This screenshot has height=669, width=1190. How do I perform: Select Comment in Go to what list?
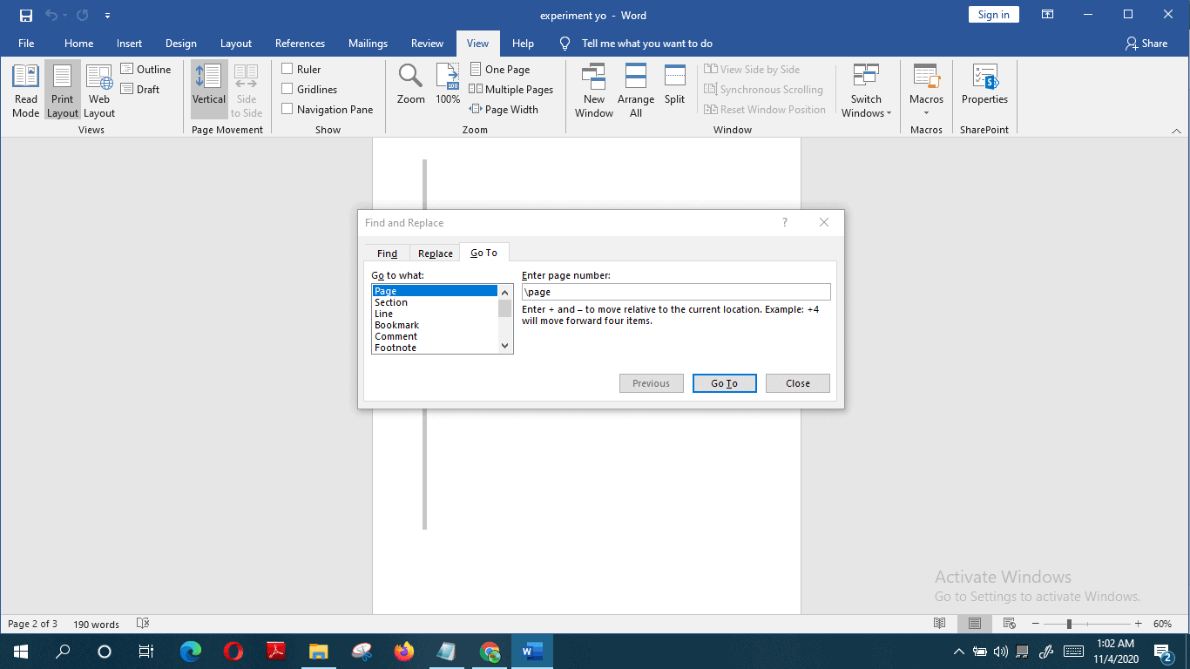pos(435,336)
